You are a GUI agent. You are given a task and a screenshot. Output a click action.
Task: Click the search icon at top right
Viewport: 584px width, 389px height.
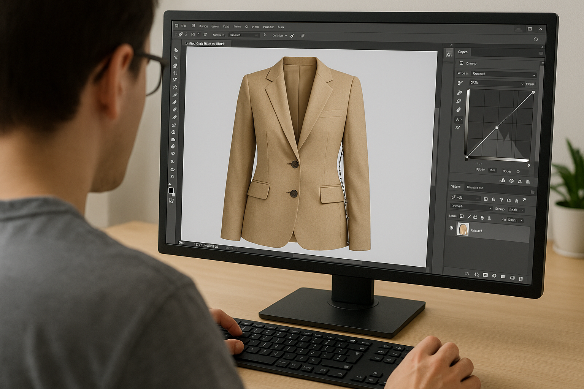tap(535, 39)
